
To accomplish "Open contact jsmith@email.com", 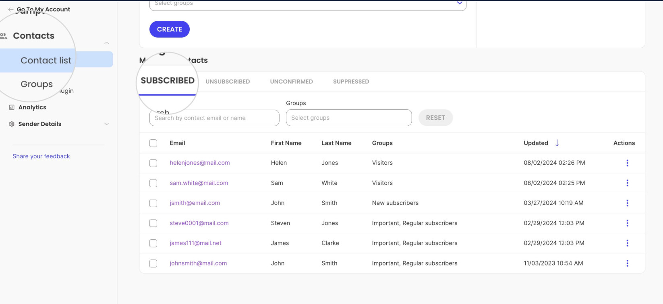I will [x=195, y=203].
